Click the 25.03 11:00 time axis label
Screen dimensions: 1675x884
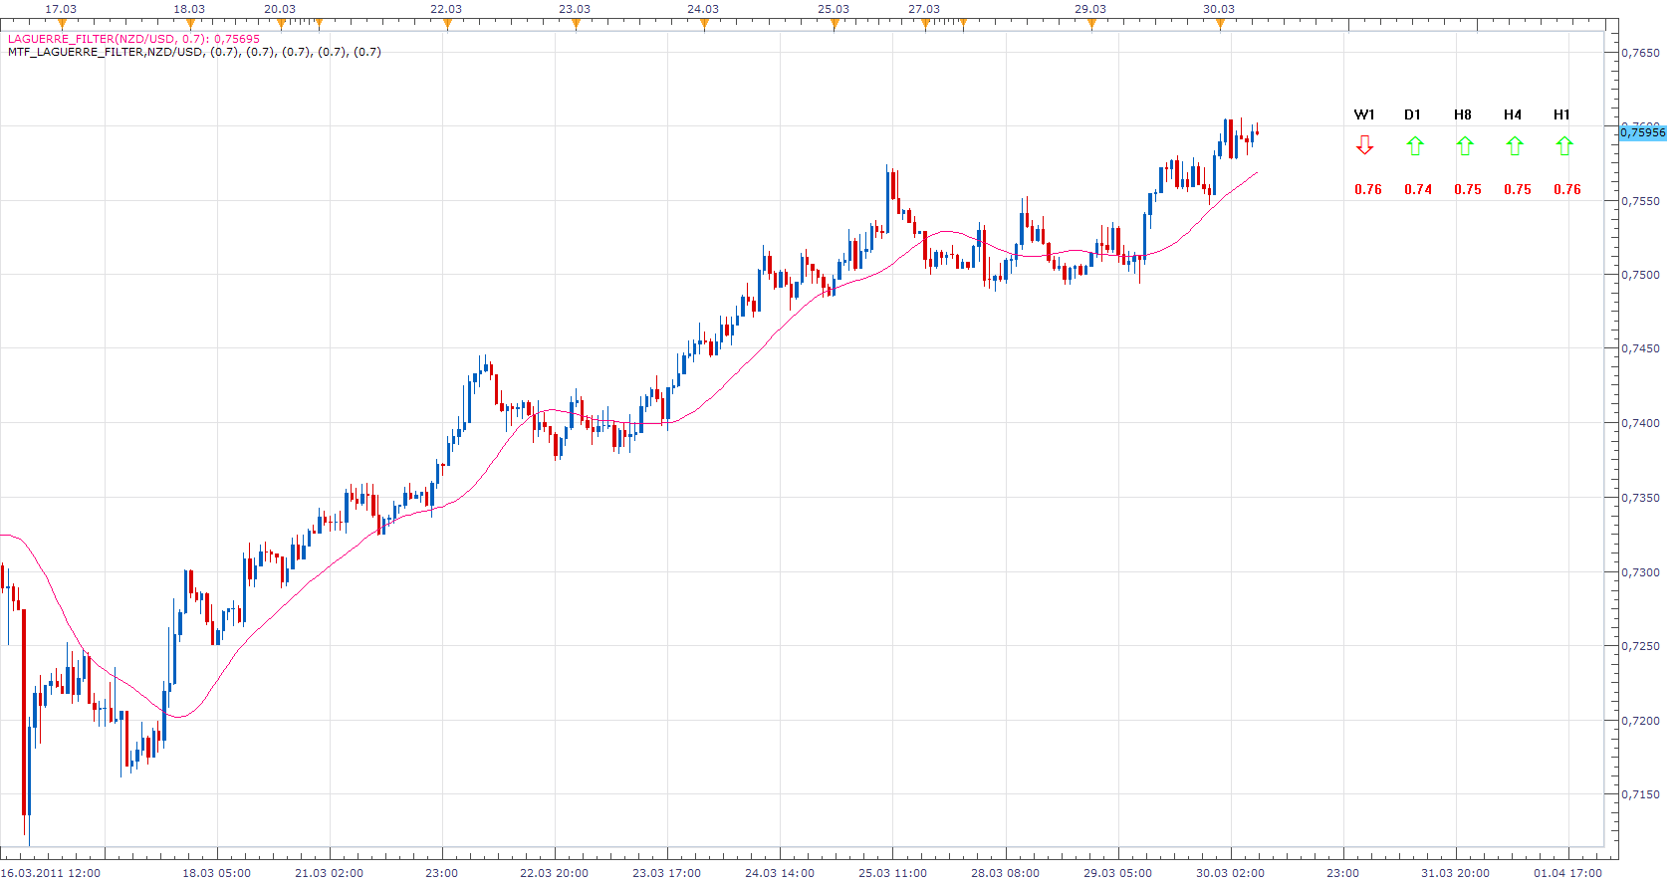pyautogui.click(x=892, y=873)
